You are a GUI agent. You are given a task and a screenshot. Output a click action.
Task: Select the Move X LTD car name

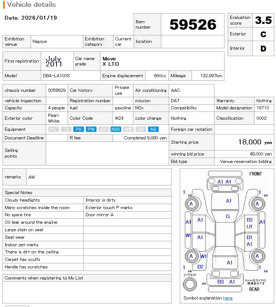pos(111,61)
